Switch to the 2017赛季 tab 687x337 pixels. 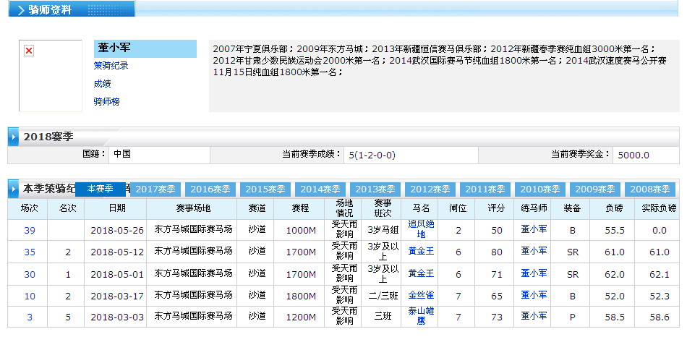coord(155,189)
